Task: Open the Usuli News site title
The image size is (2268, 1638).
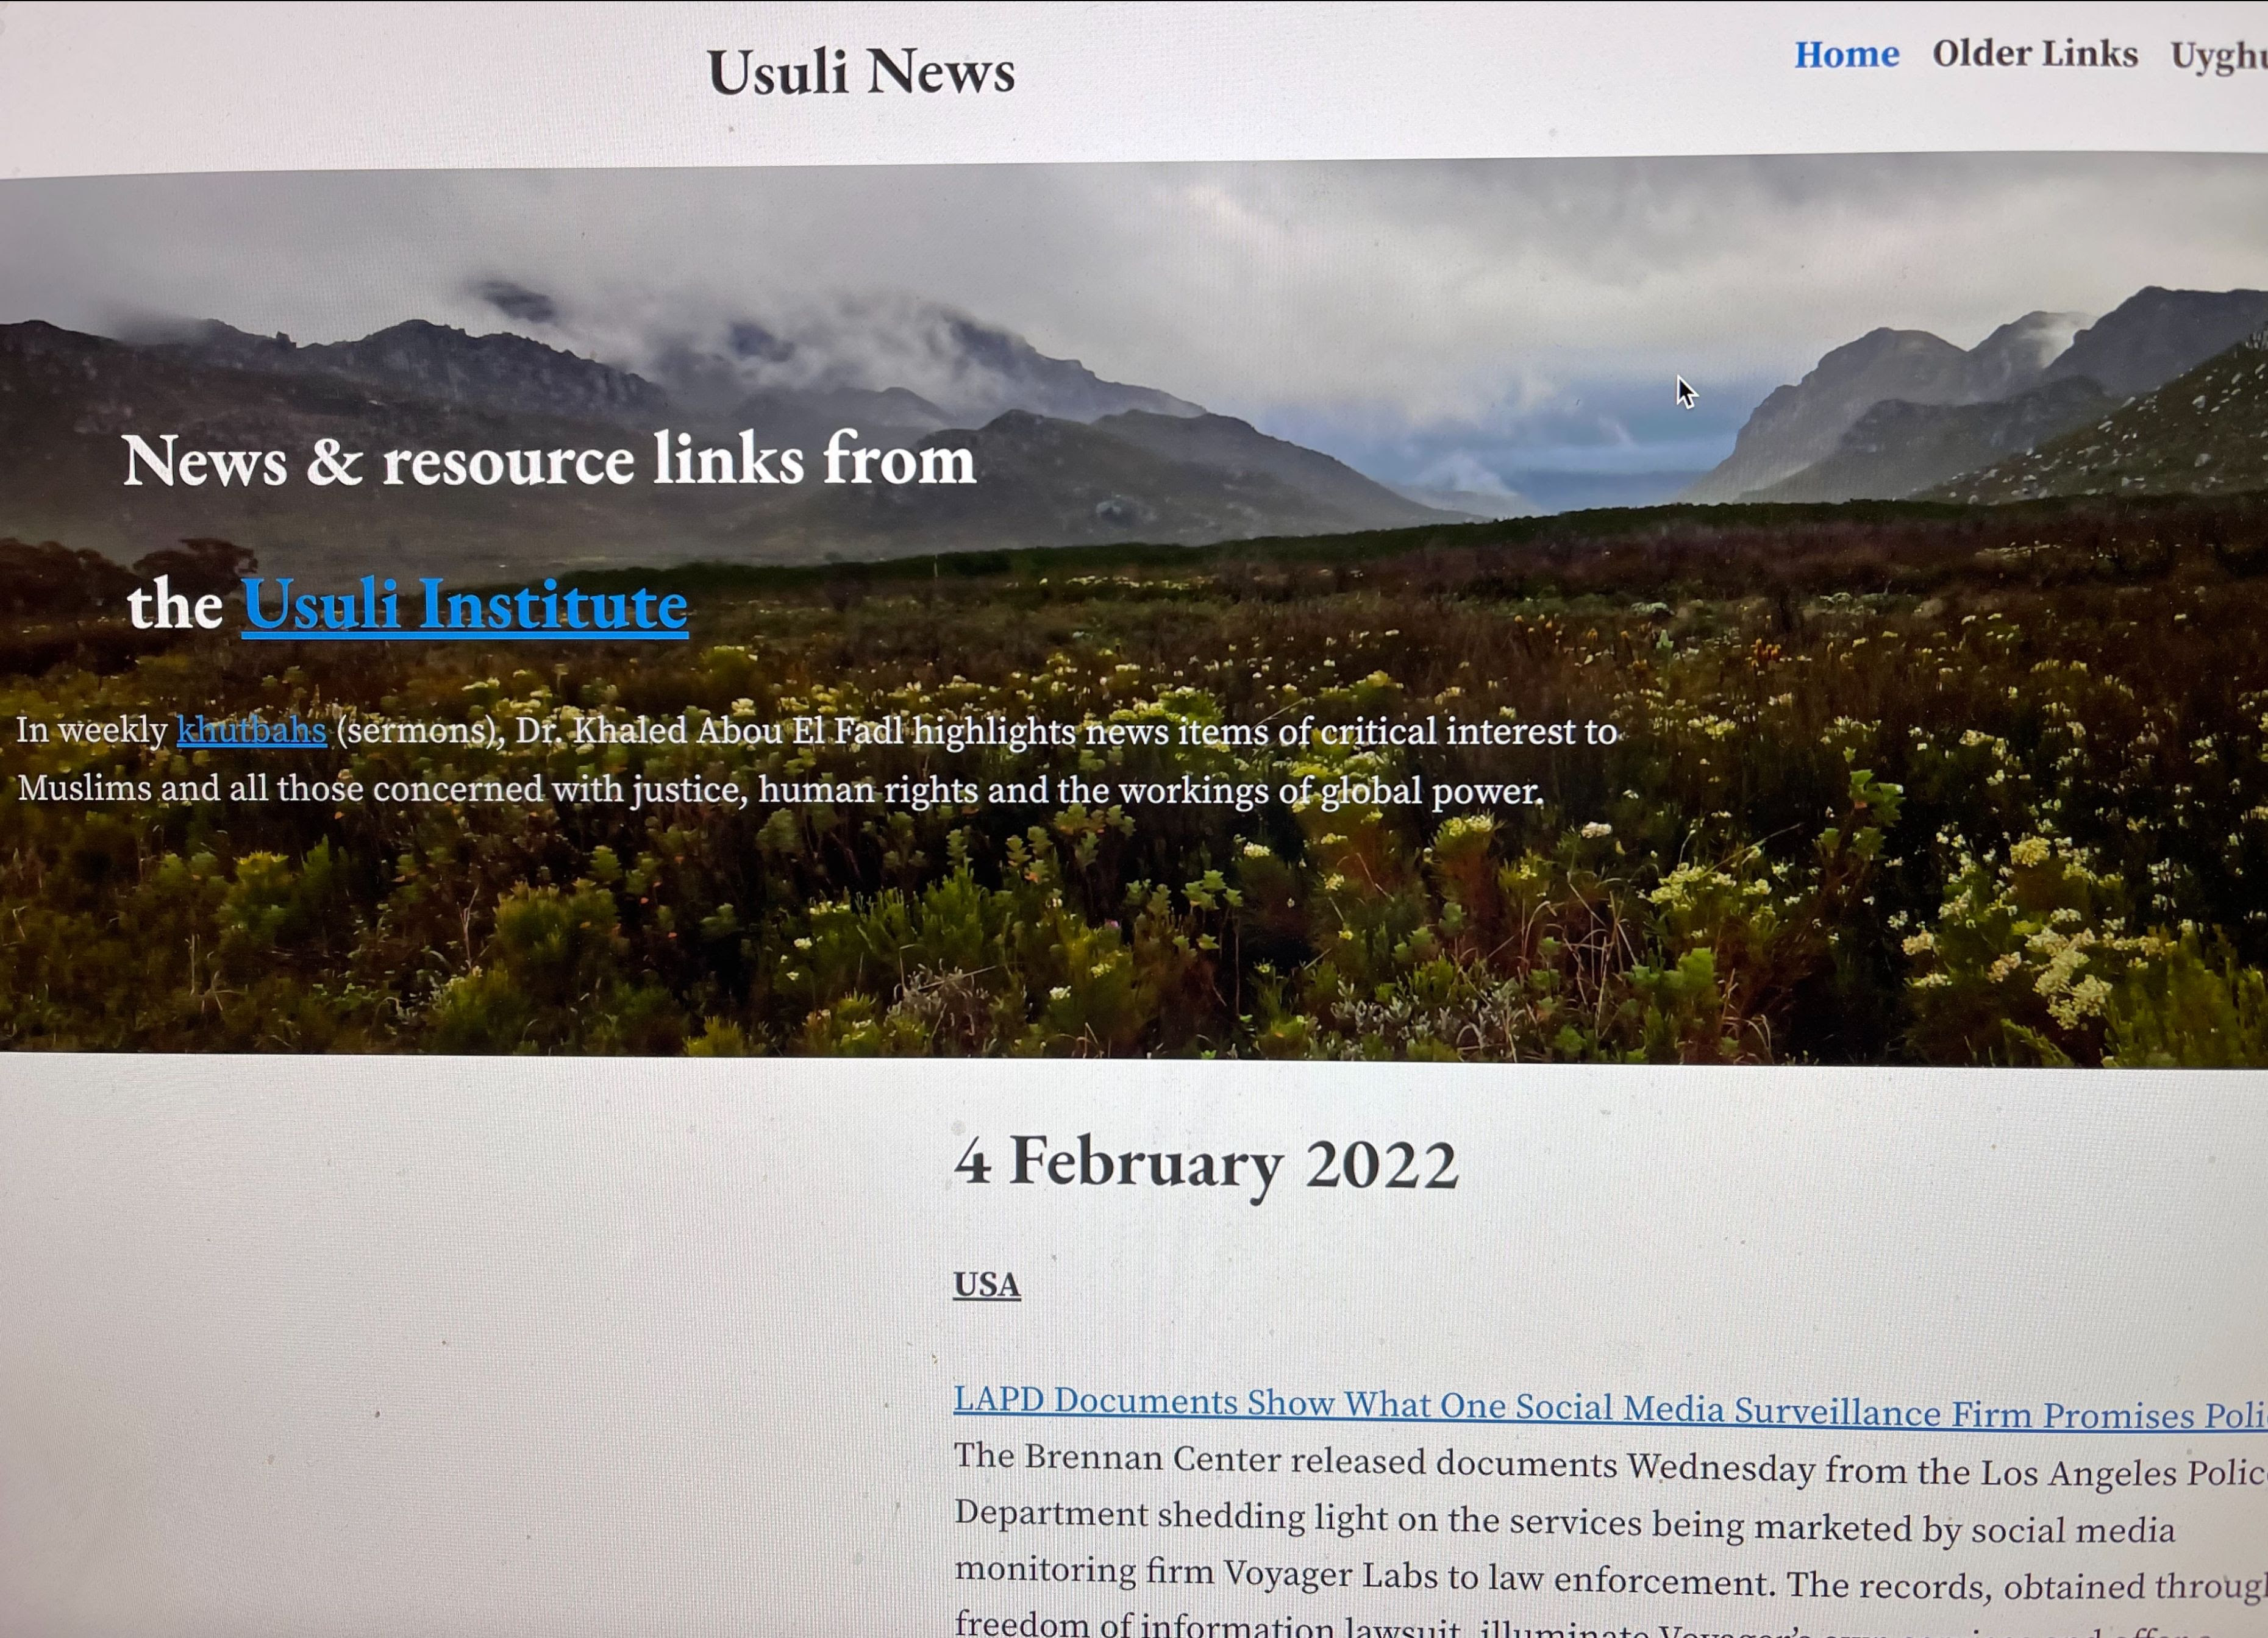Action: pos(861,73)
